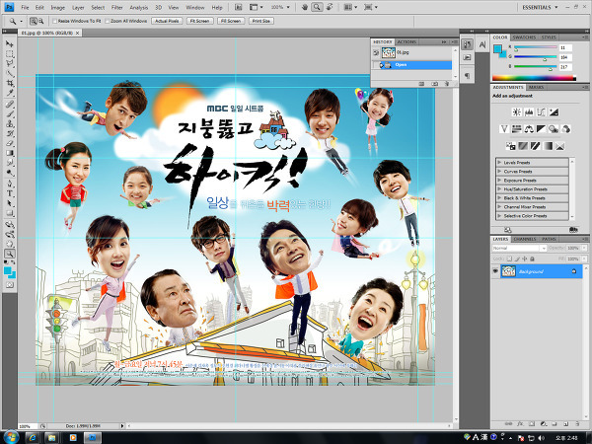
Task: Enable Resize Windows To Fit checkbox
Action: point(54,21)
